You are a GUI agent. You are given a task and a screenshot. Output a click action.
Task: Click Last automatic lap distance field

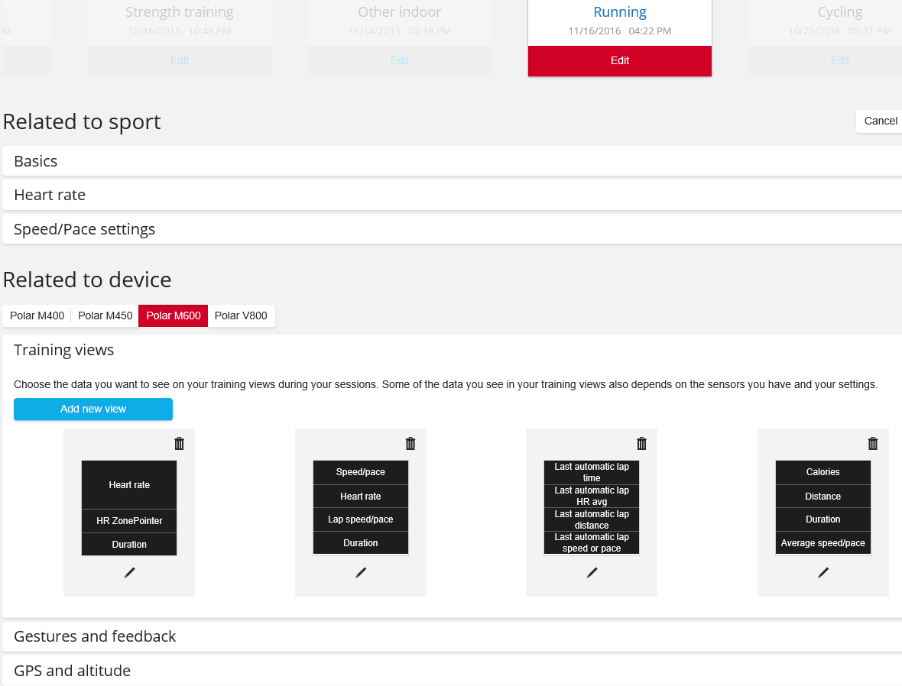592,519
